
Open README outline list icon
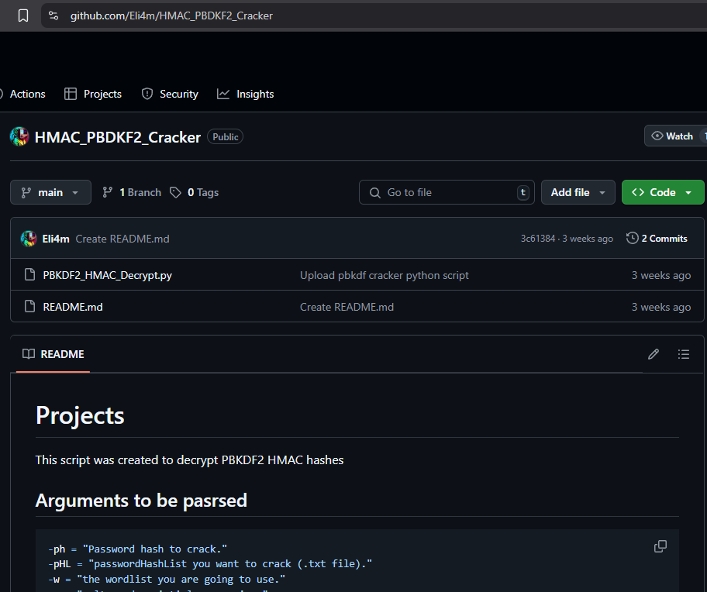point(683,354)
